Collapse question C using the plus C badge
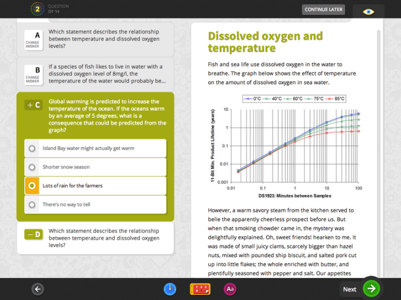The image size is (401, 300). pos(33,105)
